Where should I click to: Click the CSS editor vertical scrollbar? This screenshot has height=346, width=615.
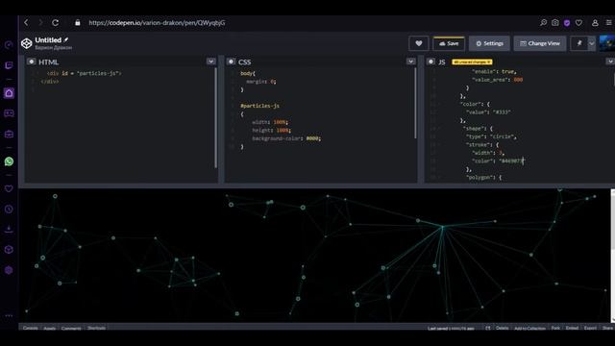pos(415,103)
